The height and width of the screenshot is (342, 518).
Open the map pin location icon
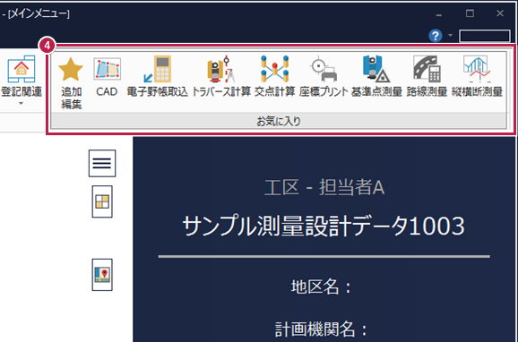[x=102, y=275]
